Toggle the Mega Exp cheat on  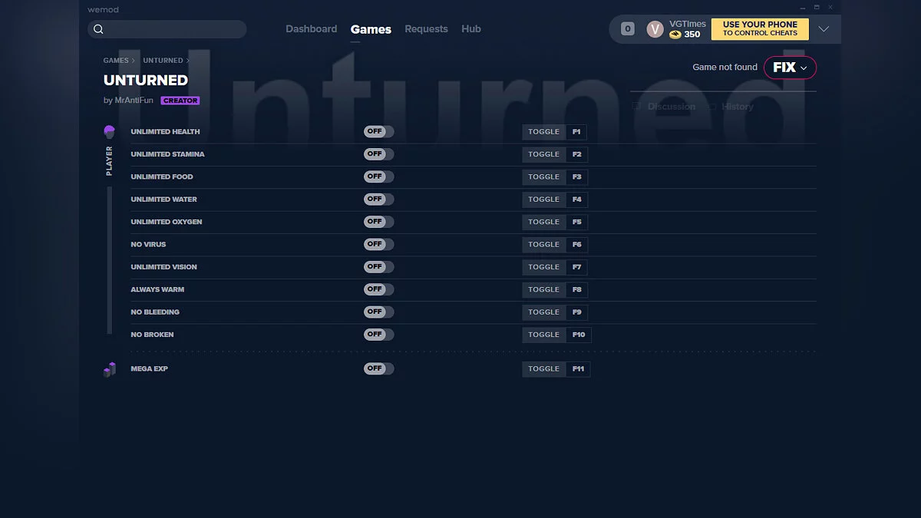coord(378,369)
